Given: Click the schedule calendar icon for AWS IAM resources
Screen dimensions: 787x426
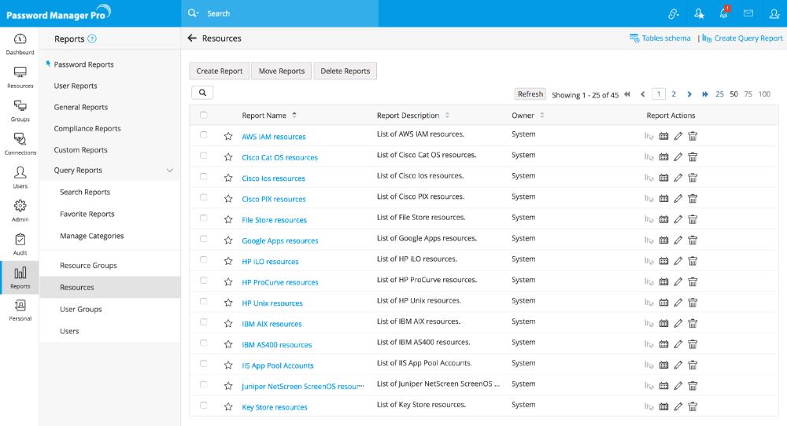Looking at the screenshot, I should tap(663, 136).
